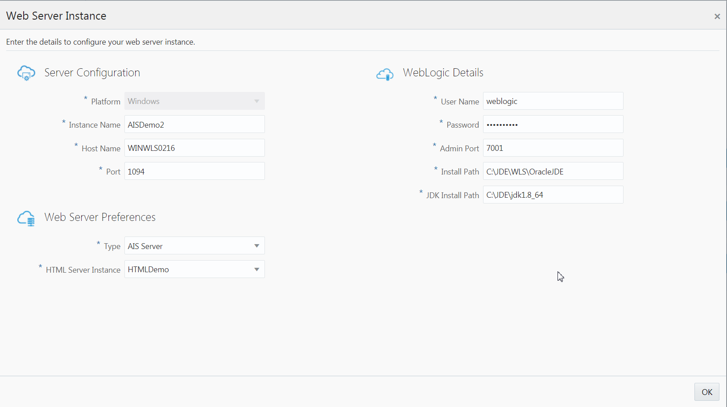The image size is (727, 407).
Task: Close the Web Server Instance dialog
Action: [x=717, y=16]
